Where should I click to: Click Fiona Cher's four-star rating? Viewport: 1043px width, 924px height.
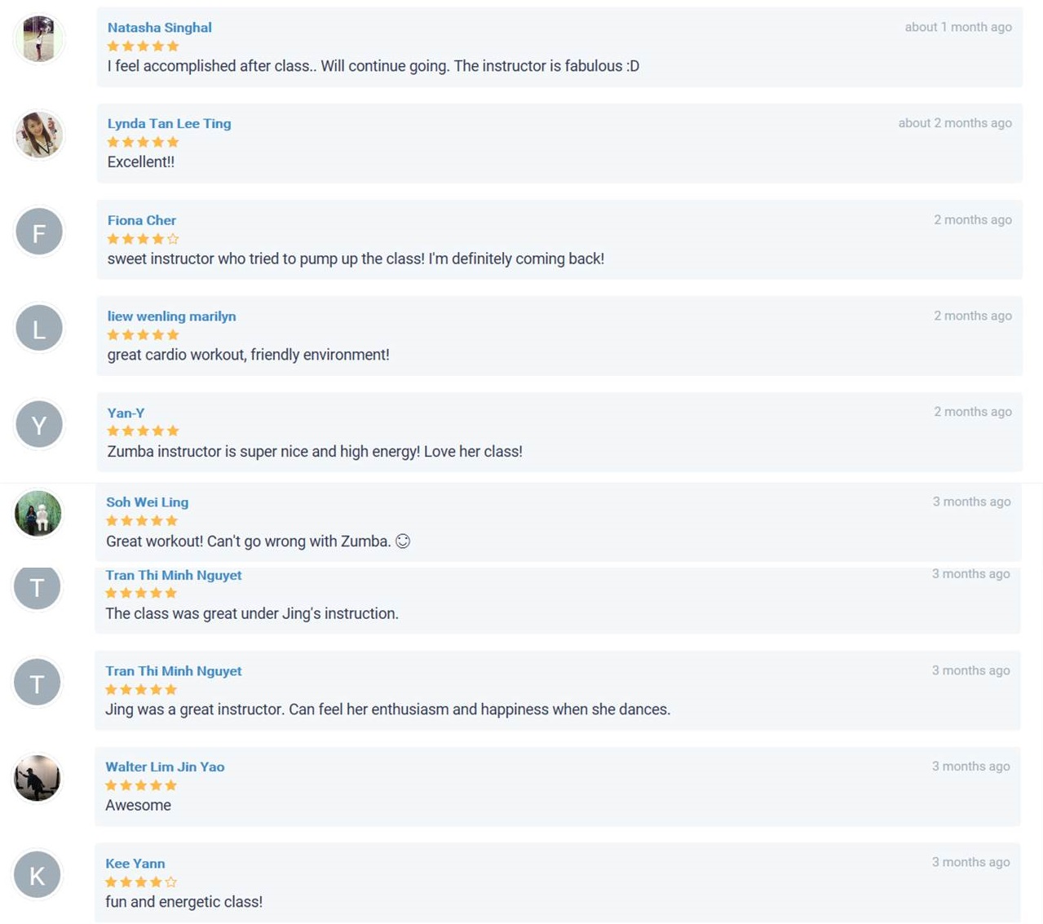pyautogui.click(x=143, y=239)
